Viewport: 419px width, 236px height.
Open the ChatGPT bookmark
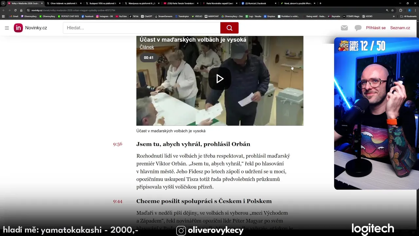tap(147, 16)
